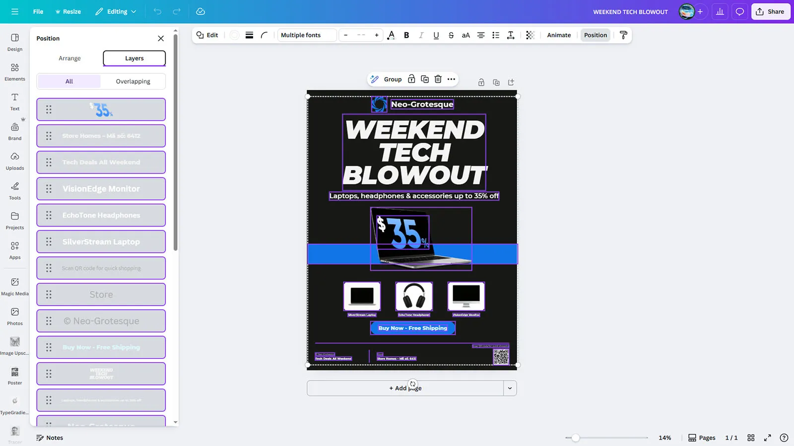Open the comments speech bubble
The height and width of the screenshot is (446, 794).
coord(739,11)
